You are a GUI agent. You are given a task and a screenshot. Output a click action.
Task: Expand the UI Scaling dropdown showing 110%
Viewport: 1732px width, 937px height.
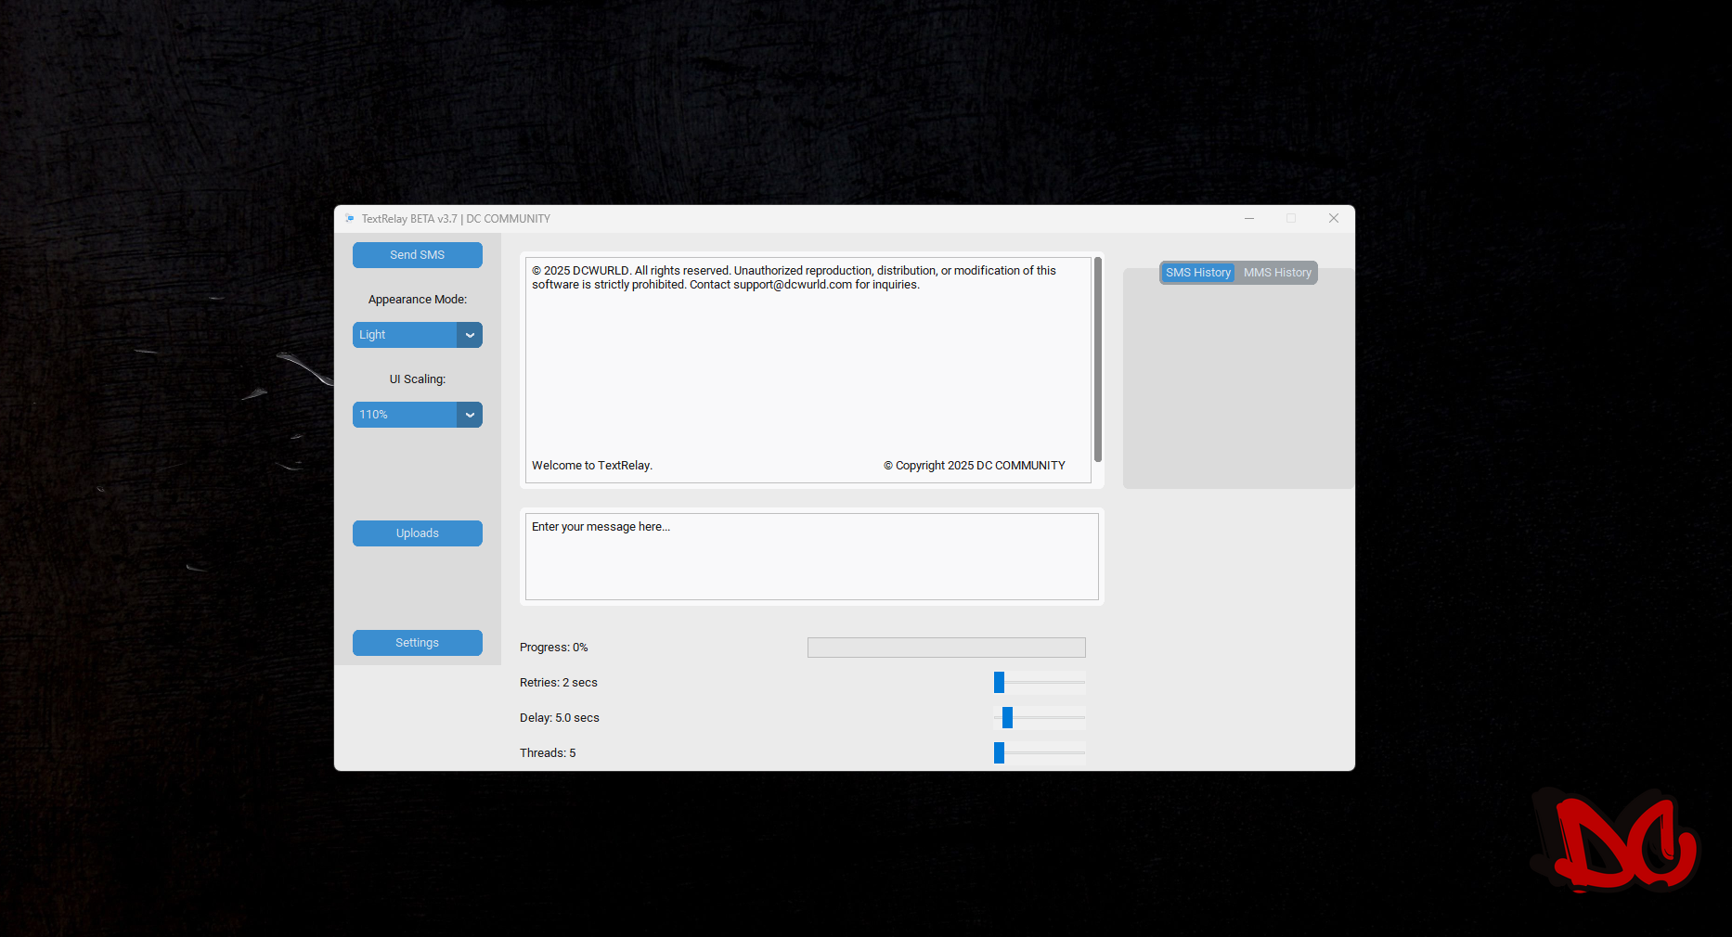tap(417, 415)
